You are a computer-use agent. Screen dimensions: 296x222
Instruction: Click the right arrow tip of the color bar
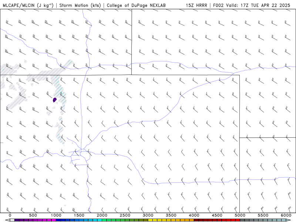[x=289, y=220]
